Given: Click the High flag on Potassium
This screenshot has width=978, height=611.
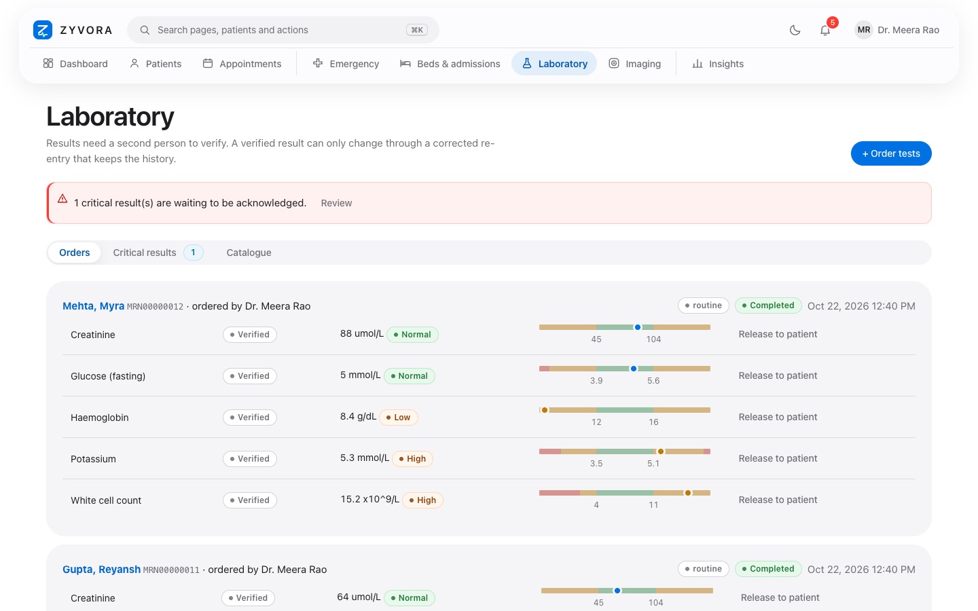Looking at the screenshot, I should 412,459.
